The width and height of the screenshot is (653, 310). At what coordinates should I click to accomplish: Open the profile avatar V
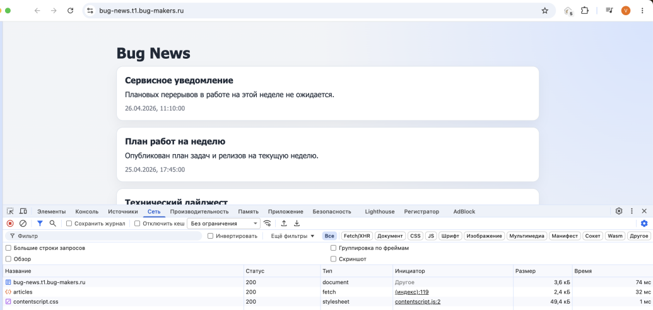(625, 11)
